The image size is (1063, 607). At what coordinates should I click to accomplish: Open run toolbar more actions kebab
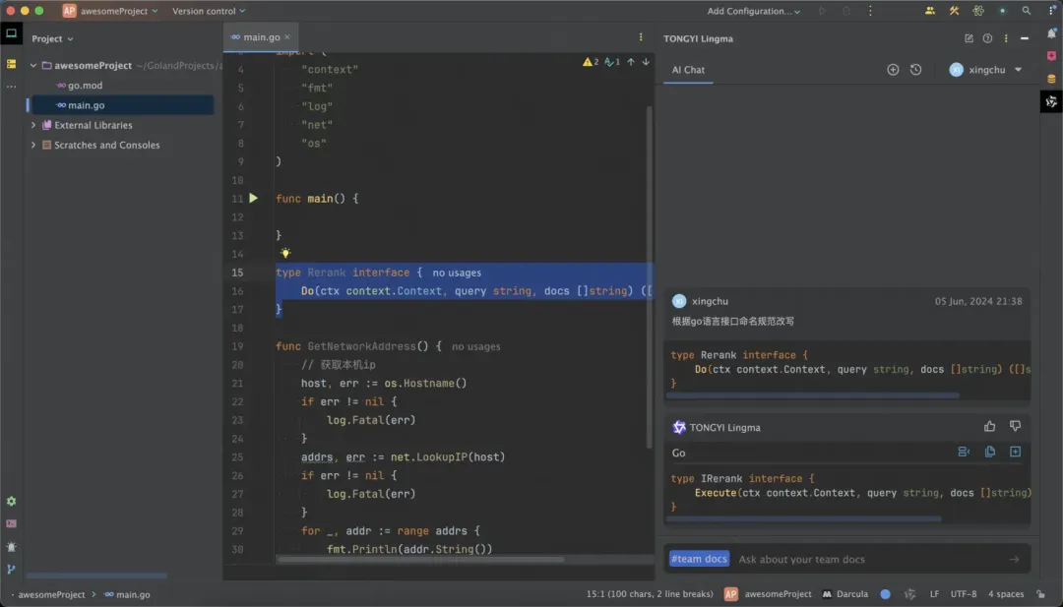pyautogui.click(x=870, y=11)
